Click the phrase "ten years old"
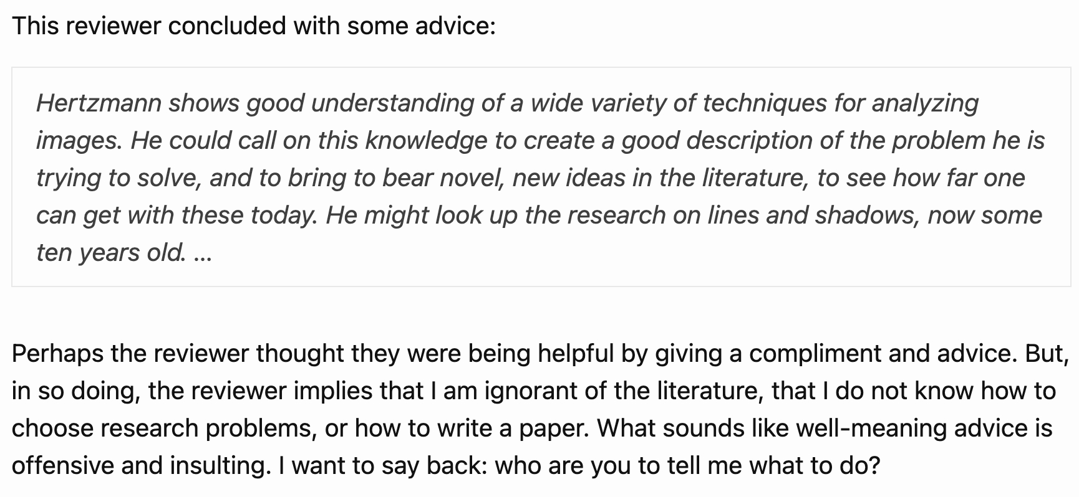Image resolution: width=1079 pixels, height=497 pixels. 110,253
